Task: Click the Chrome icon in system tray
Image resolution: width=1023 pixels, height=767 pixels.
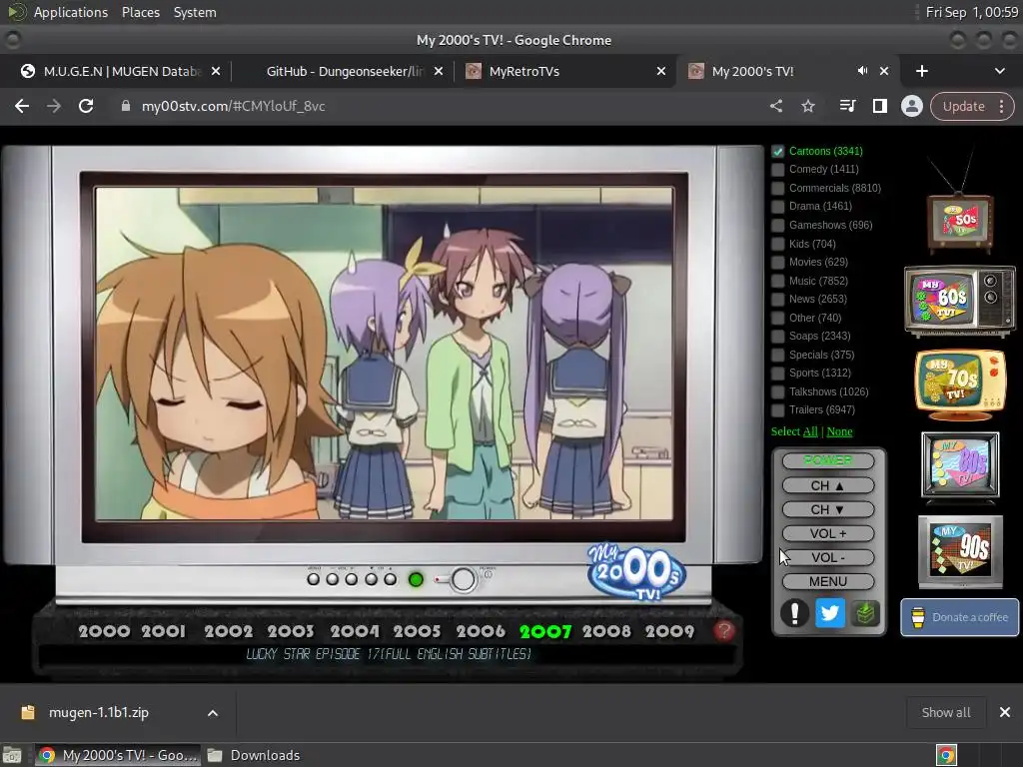Action: click(946, 755)
